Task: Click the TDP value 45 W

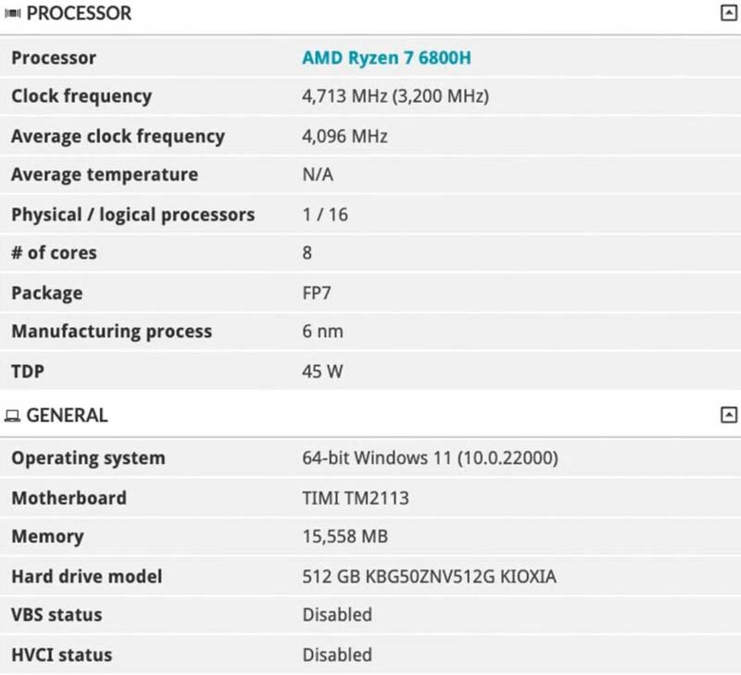Action: coord(322,371)
